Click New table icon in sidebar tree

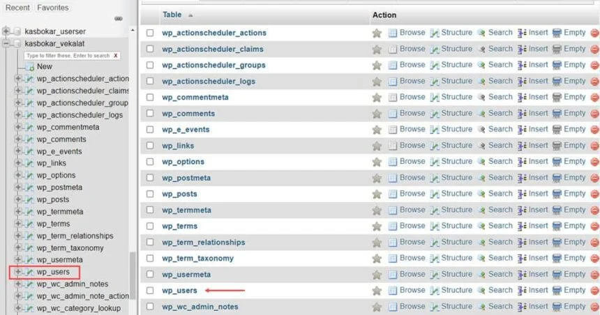pos(30,67)
